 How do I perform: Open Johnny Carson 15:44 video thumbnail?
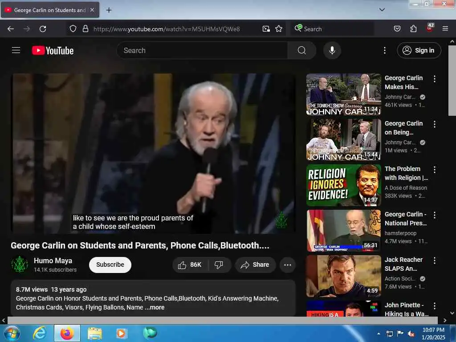click(343, 139)
